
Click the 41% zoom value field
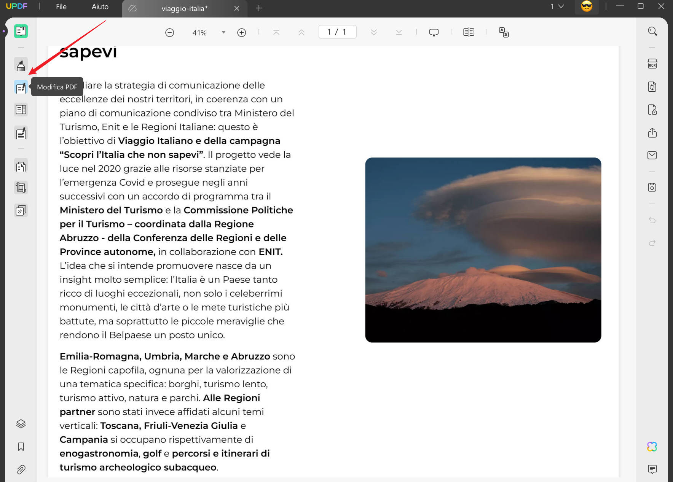(x=199, y=33)
